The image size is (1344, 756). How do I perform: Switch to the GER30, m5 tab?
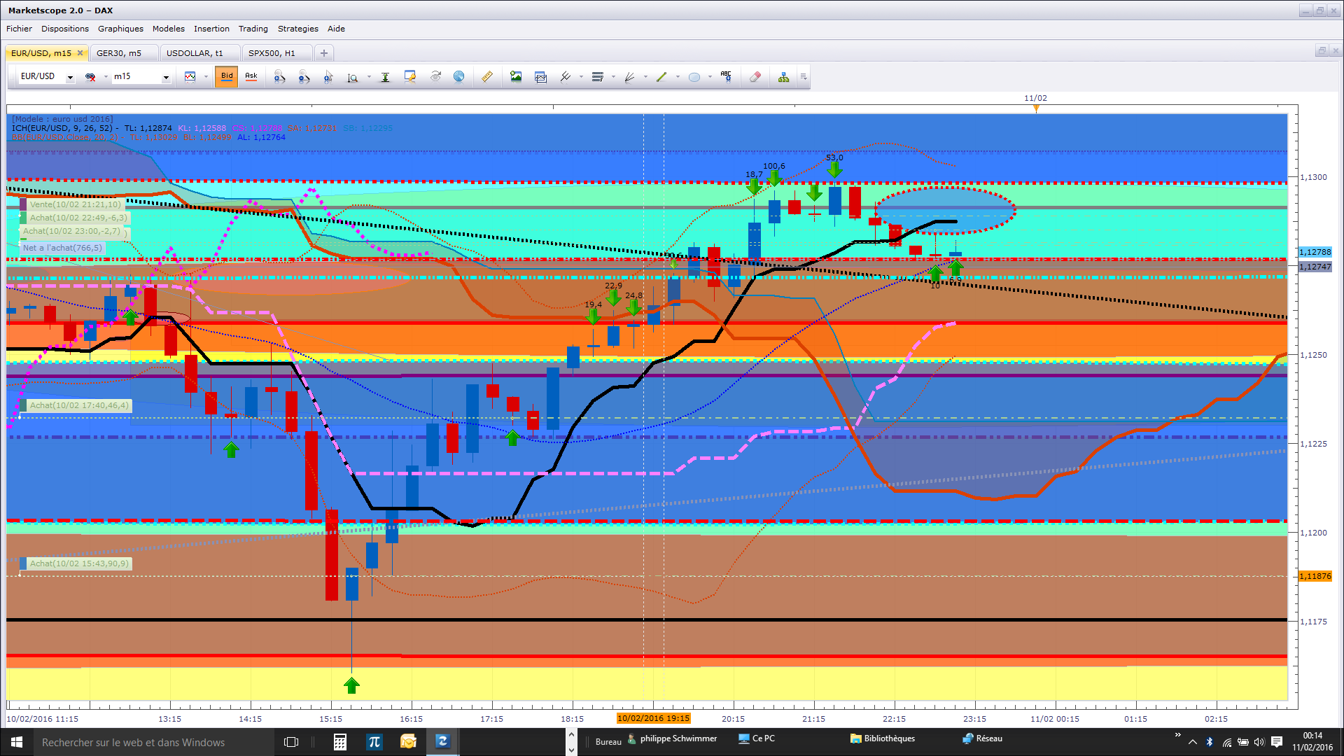click(x=119, y=53)
